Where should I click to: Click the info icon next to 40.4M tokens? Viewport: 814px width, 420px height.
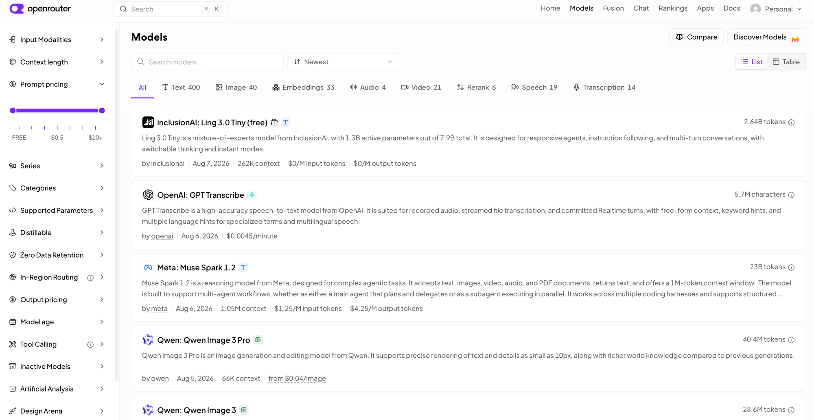[x=791, y=340]
